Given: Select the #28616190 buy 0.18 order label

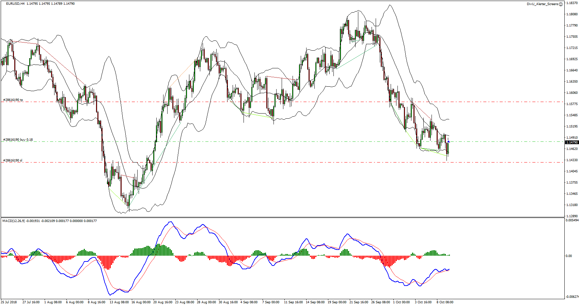Looking at the screenshot, I should (18, 140).
